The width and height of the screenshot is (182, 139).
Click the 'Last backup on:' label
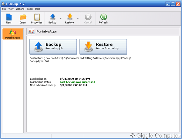click(39, 79)
